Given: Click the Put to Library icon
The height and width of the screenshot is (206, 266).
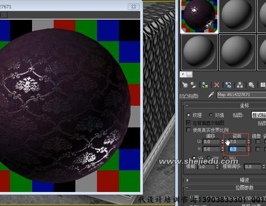Looking at the screenshot, I should 251,84.
